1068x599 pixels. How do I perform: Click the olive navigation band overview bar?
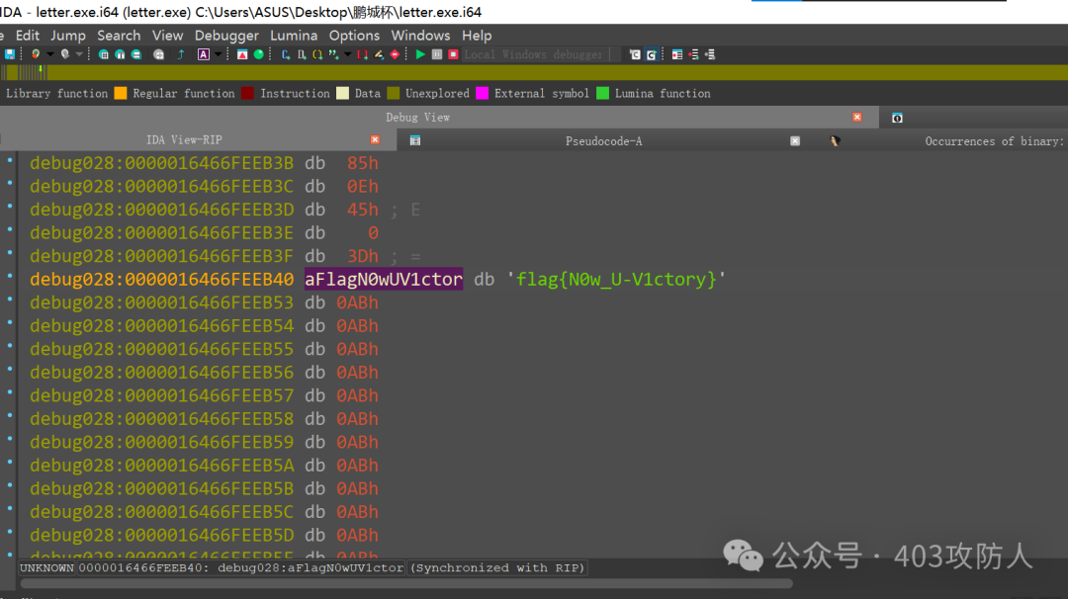554,73
